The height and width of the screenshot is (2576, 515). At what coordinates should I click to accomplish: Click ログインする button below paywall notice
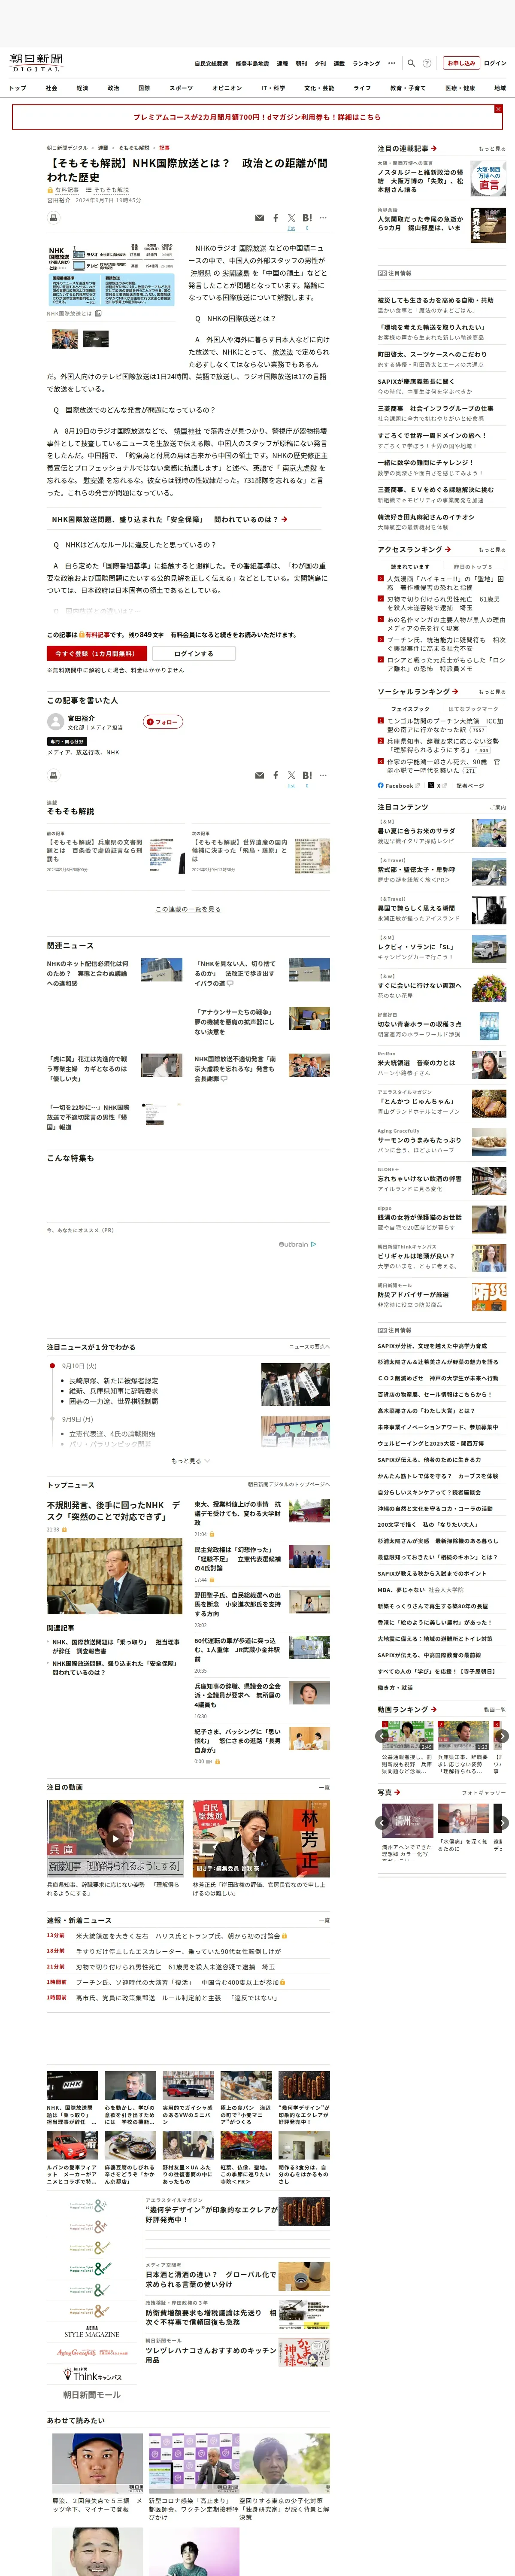193,654
